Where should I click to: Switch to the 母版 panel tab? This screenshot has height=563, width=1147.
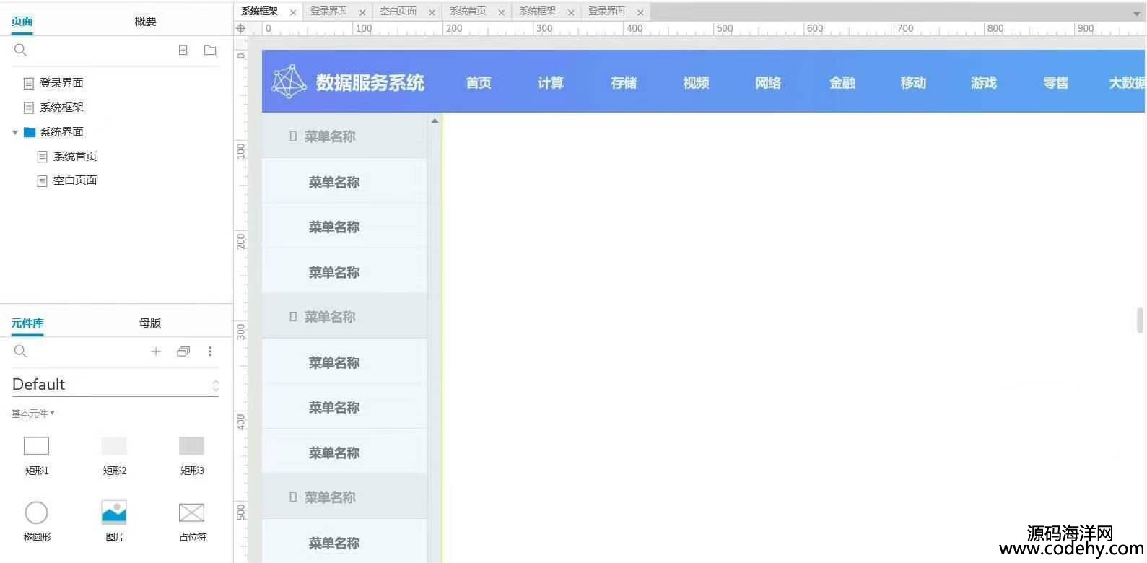pyautogui.click(x=150, y=323)
